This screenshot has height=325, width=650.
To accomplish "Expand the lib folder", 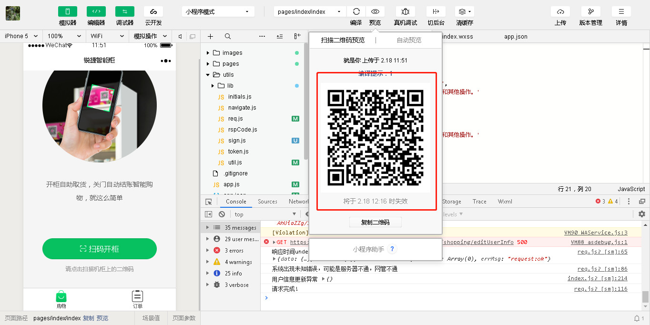I will pyautogui.click(x=213, y=86).
